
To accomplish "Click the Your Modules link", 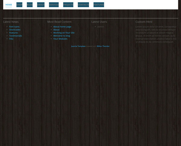I will [x=60, y=39].
